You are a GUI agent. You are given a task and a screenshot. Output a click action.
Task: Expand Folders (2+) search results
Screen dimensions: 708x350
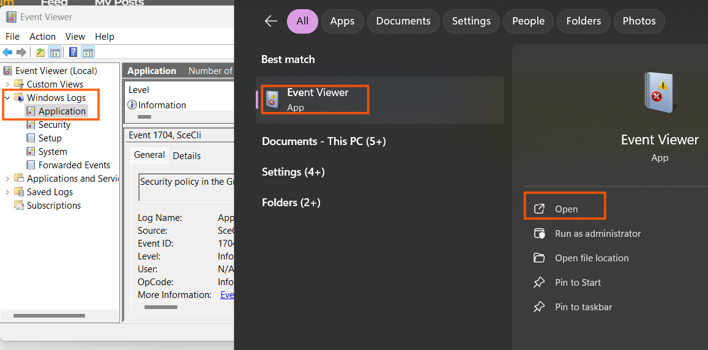pos(291,203)
